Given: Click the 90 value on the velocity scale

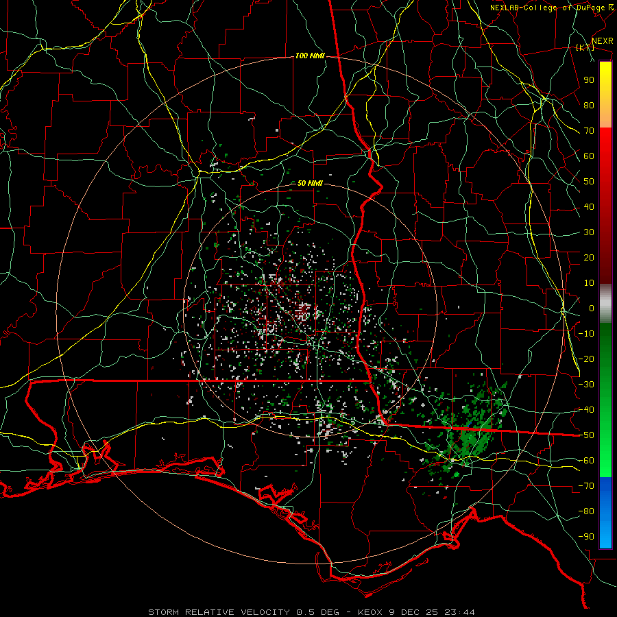Looking at the screenshot, I should (x=589, y=80).
